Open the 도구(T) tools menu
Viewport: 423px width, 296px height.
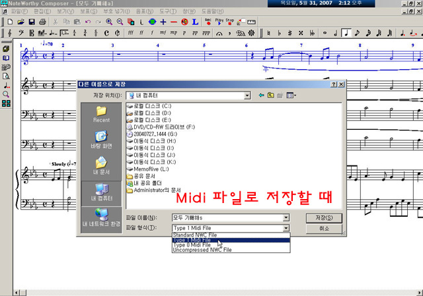point(168,11)
